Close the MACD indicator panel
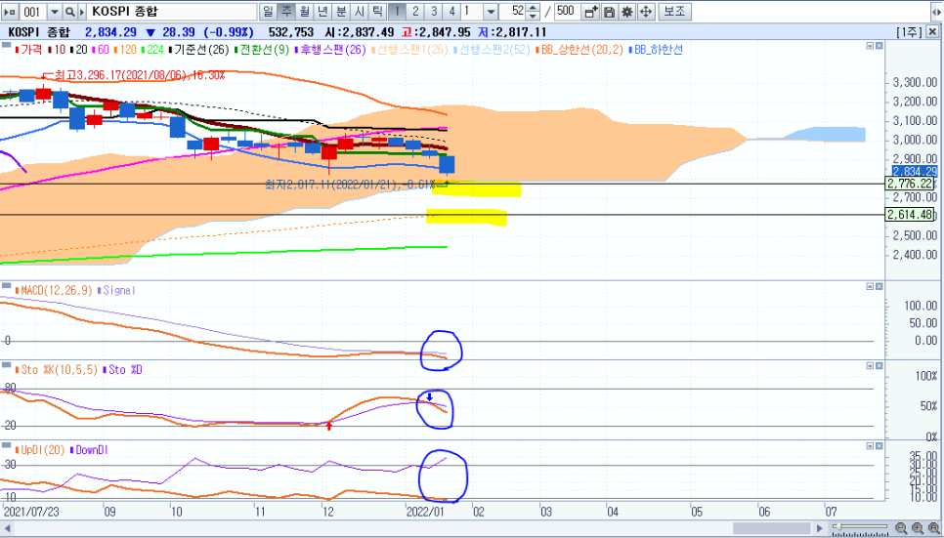Screen dimensions: 944x538 [879, 286]
